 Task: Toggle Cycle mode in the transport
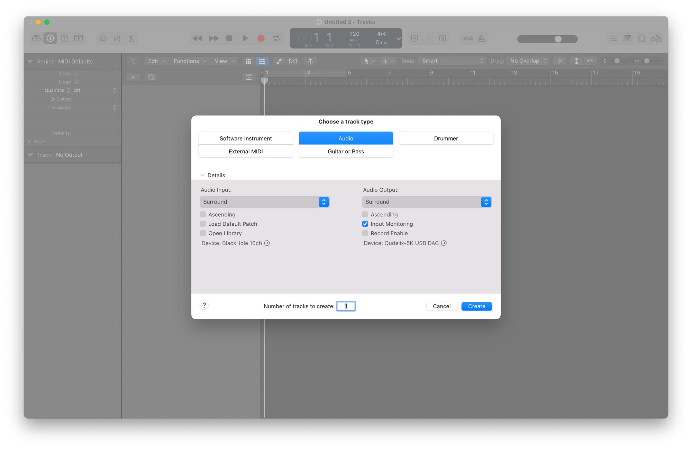276,38
